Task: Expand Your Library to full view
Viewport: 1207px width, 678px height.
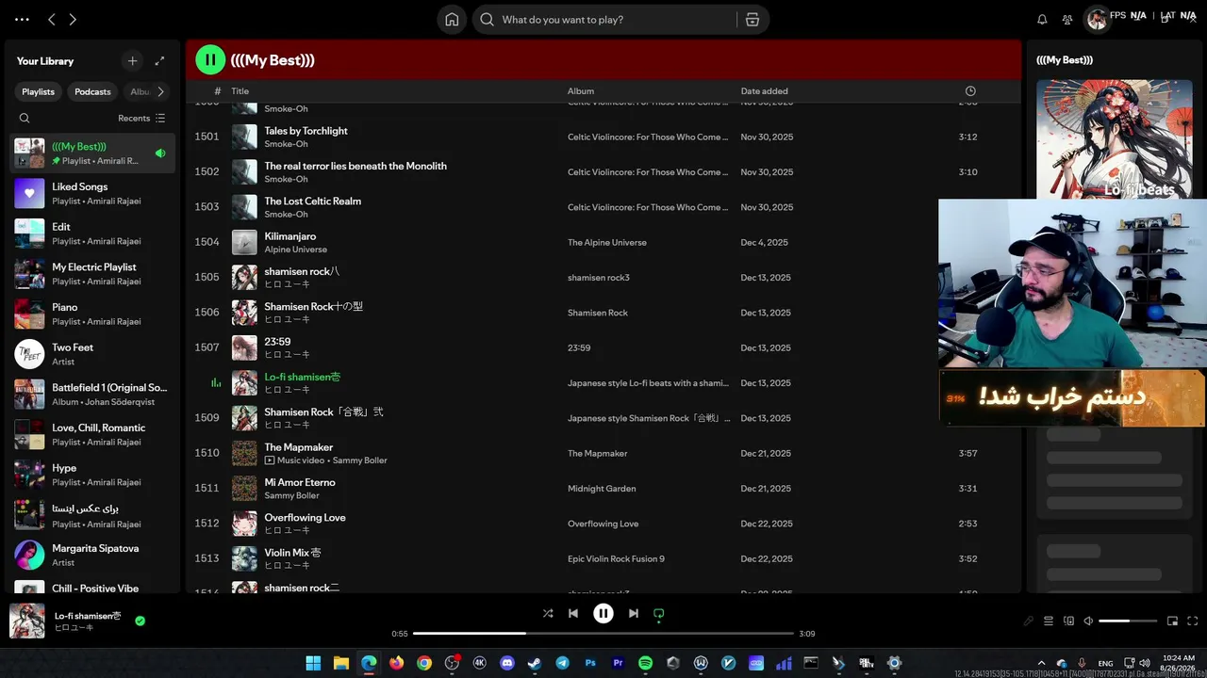Action: click(x=159, y=61)
